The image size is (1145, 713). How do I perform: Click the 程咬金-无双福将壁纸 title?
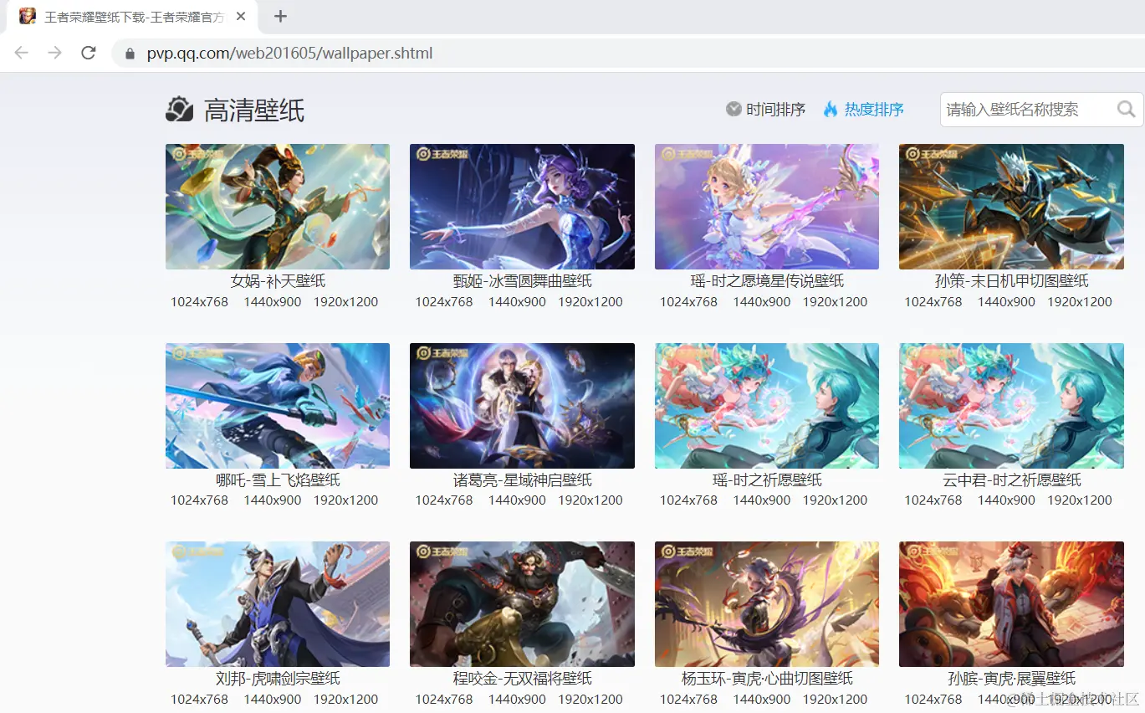(523, 679)
